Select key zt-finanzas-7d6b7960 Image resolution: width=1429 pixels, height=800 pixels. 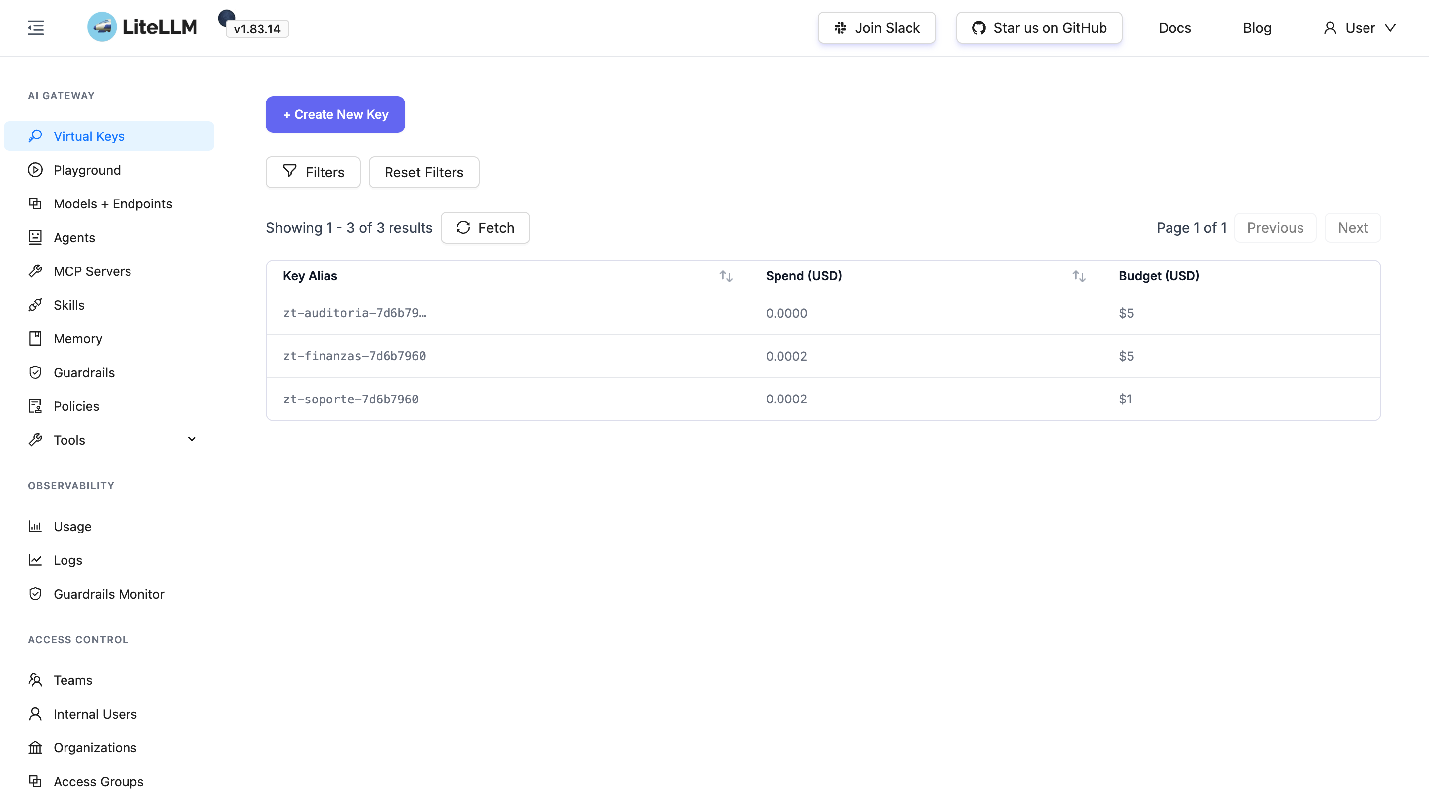(354, 356)
